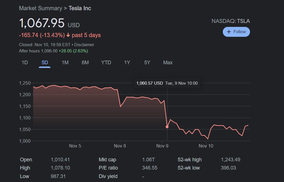This screenshot has height=182, width=284.
Task: Click the 1,000 y-axis label
Action: click(25, 141)
